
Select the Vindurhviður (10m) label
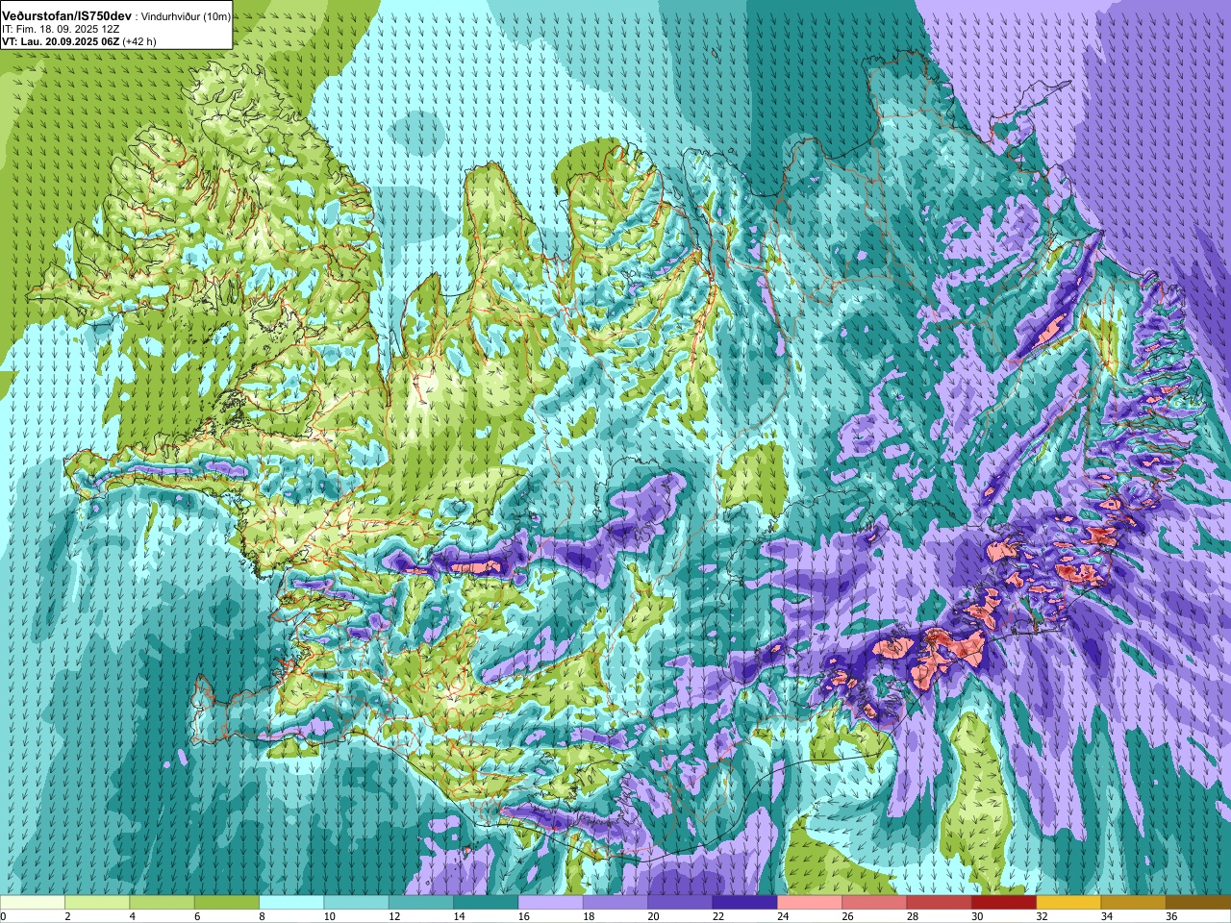point(186,17)
